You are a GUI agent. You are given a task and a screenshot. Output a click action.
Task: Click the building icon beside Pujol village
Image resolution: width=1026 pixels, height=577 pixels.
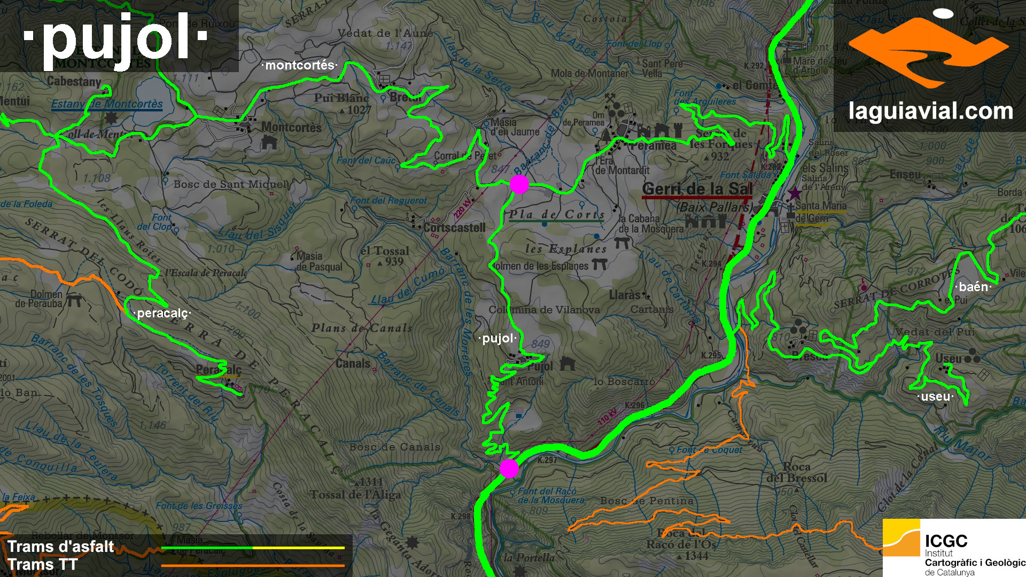tap(568, 364)
